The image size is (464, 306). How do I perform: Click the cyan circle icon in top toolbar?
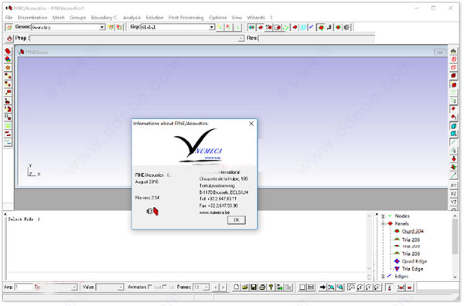click(303, 27)
